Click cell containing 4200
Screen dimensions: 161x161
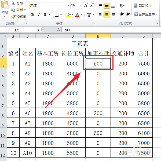[73, 113]
